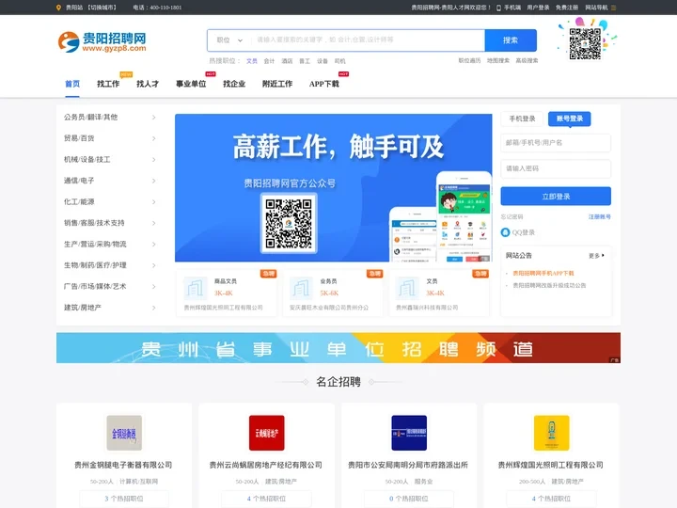This screenshot has width=677, height=508.
Task: Click the building icon on 文员 job card
Action: pos(407,288)
